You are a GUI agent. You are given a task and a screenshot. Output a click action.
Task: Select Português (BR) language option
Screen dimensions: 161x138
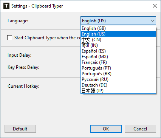click(118, 74)
